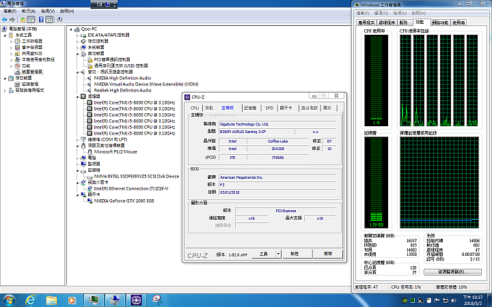Click the Coffee Lake chipset field in CPU-Z
The width and height of the screenshot is (492, 307).
tap(277, 141)
